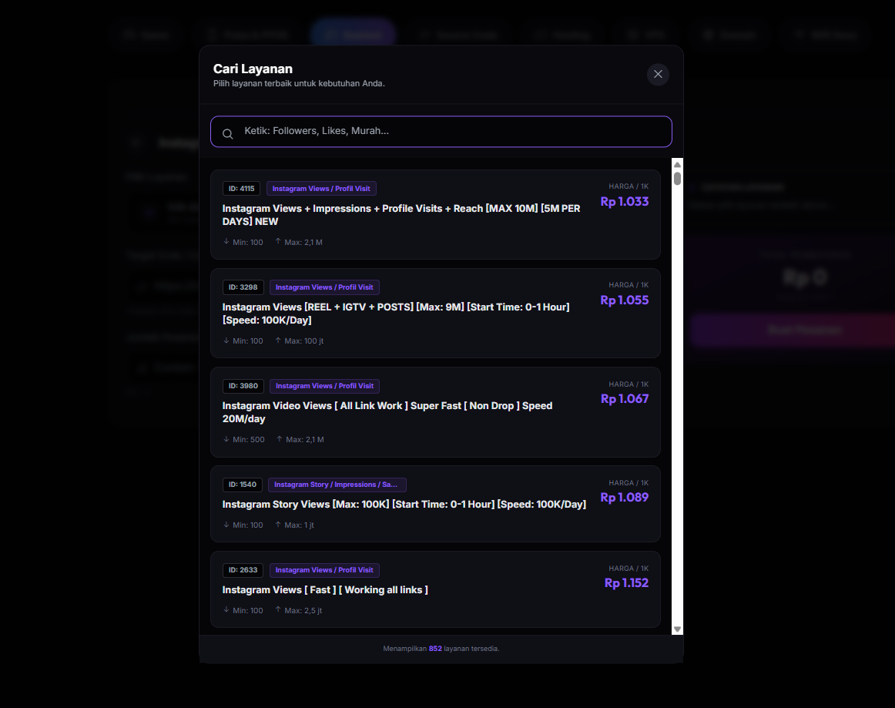The width and height of the screenshot is (895, 708).
Task: Click scrollbar up arrow in service list
Action: [x=677, y=164]
